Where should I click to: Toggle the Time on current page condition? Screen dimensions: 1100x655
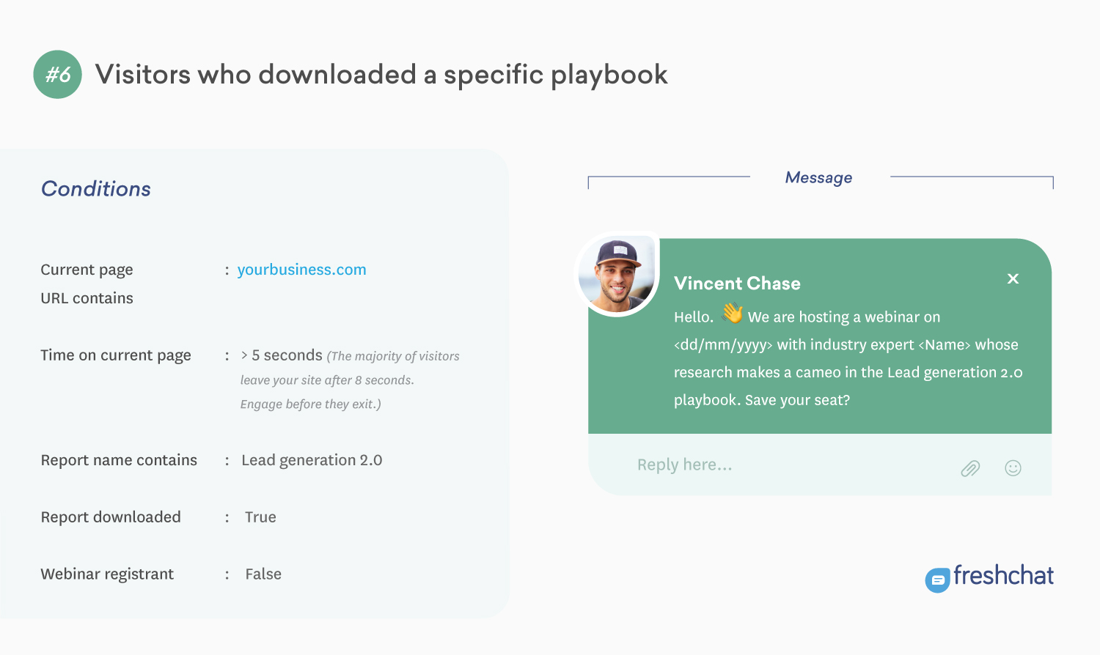115,355
